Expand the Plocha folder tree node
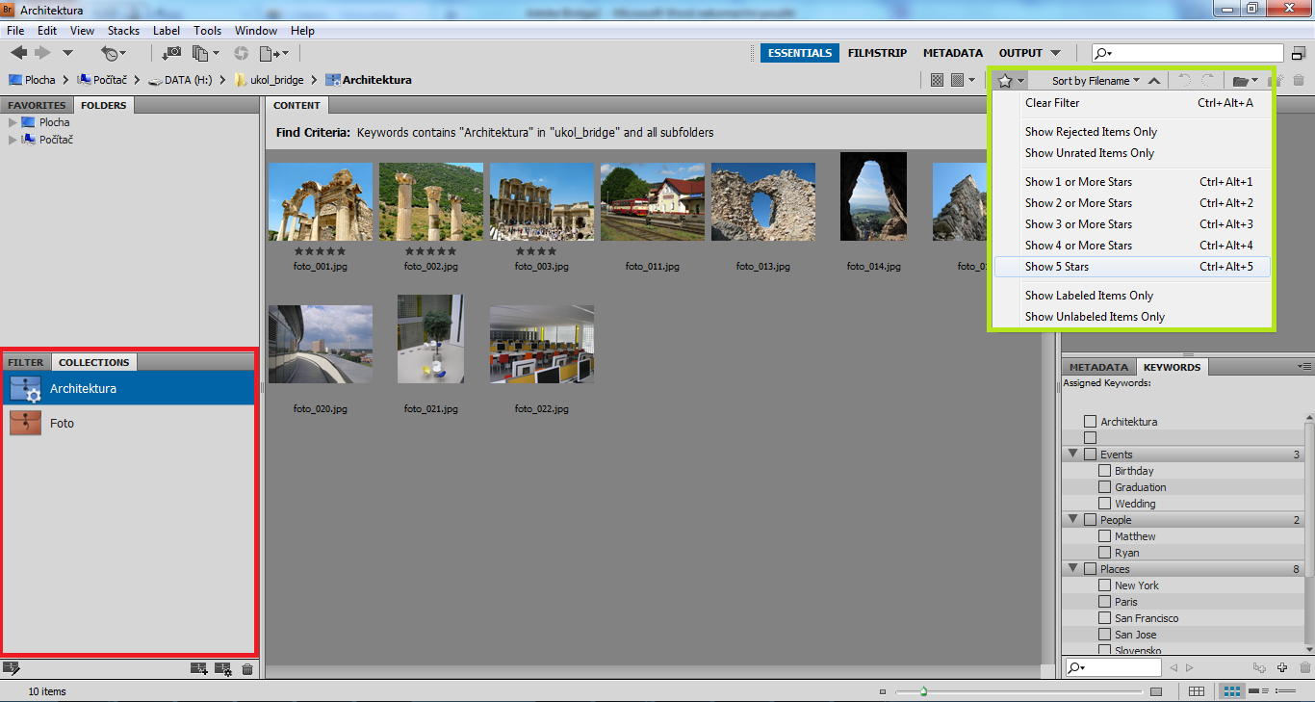 pyautogui.click(x=13, y=122)
